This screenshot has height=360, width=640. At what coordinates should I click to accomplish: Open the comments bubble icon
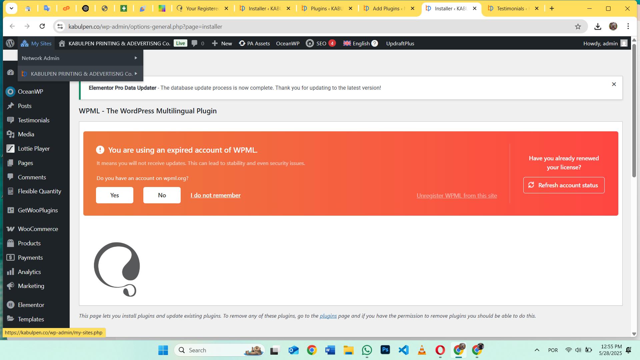[x=194, y=43]
